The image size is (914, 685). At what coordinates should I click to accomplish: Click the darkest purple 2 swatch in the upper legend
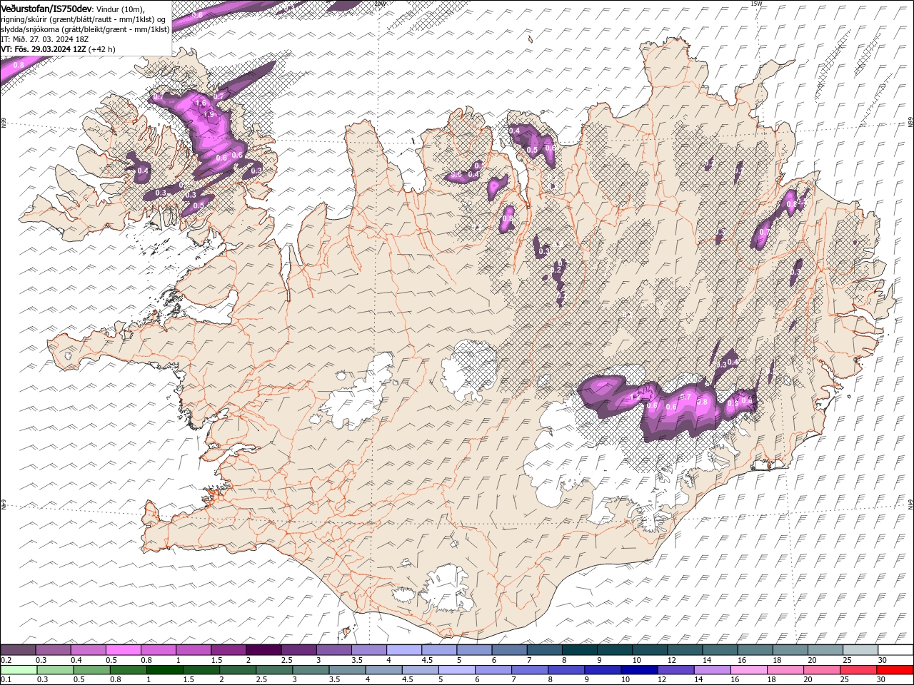263,650
